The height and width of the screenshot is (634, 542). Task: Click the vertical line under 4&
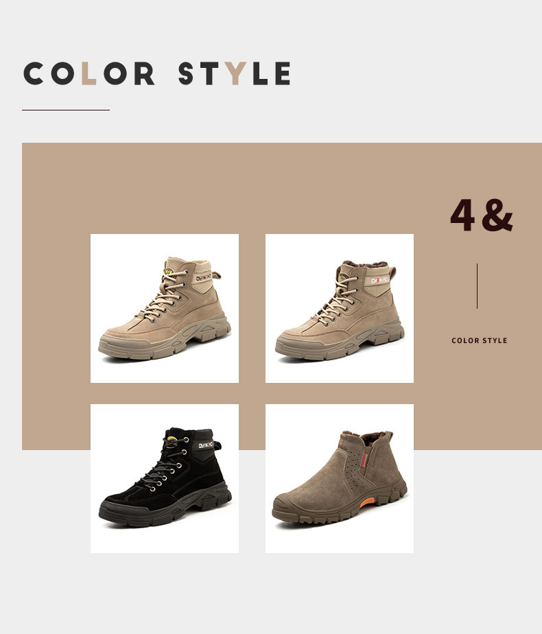pos(477,286)
